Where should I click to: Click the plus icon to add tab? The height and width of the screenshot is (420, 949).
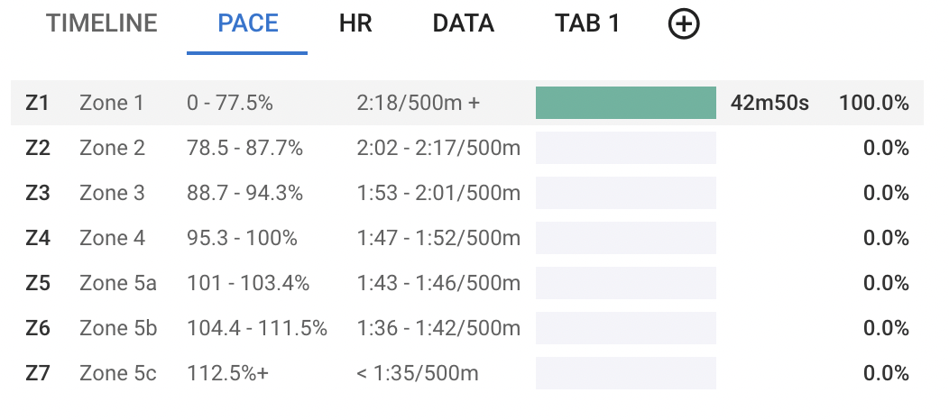click(684, 24)
